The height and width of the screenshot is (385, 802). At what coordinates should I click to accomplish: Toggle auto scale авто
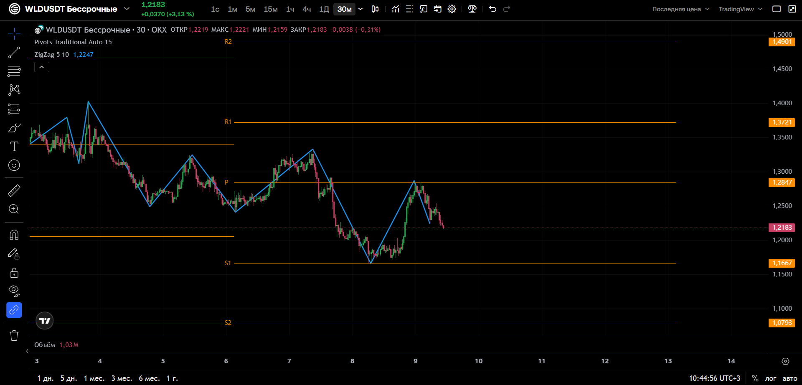point(789,378)
